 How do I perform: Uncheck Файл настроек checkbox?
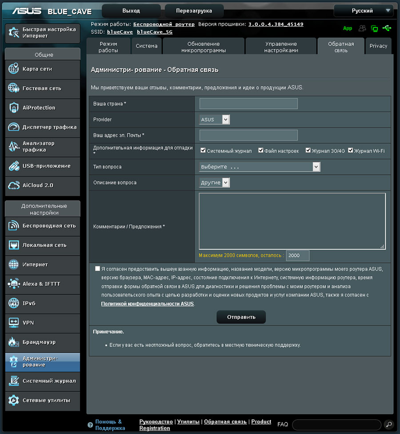point(260,150)
